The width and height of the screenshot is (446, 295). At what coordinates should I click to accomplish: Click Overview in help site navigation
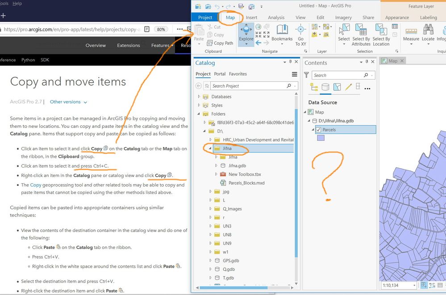tap(96, 45)
